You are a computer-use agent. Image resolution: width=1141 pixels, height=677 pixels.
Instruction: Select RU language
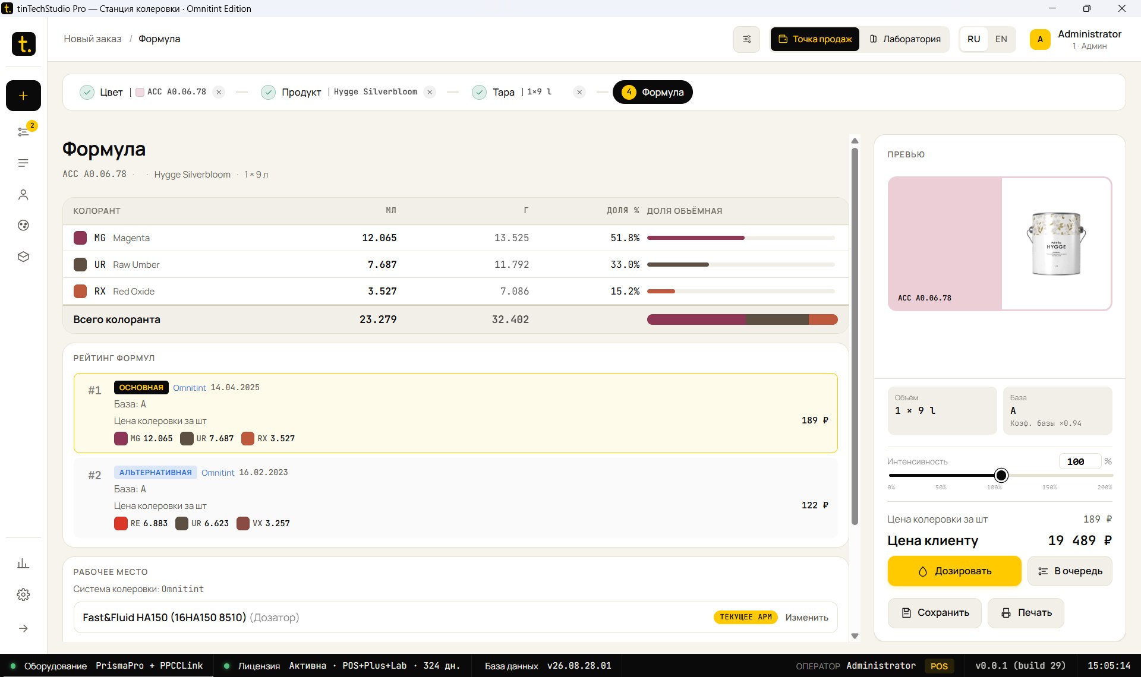coord(973,39)
